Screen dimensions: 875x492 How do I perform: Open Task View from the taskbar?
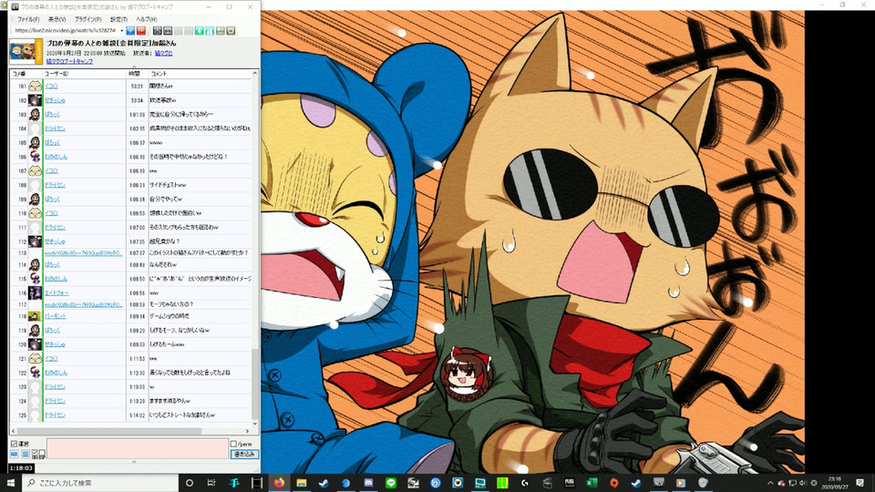coord(211,483)
